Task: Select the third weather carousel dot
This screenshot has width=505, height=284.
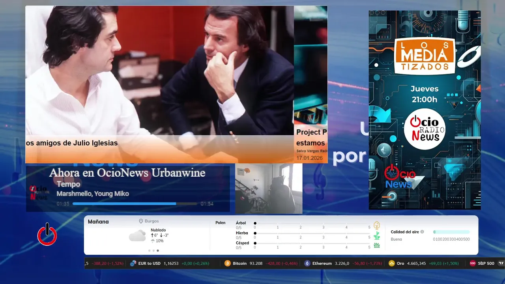Action: point(158,250)
